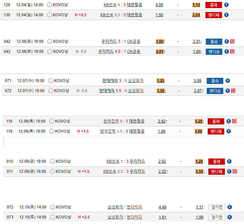Open the OK금융 team link in row 042
Viewport: 244px width, 224px height.
pos(134,41)
